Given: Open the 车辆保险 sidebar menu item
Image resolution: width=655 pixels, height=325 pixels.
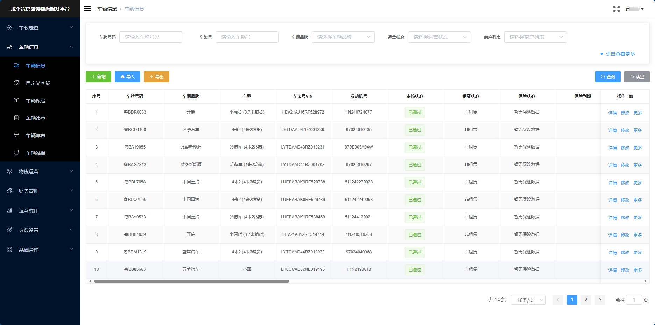Looking at the screenshot, I should click(x=36, y=101).
